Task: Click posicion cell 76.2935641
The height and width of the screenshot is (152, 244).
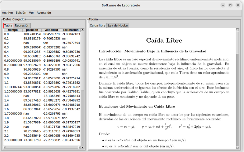Action: 32,136
